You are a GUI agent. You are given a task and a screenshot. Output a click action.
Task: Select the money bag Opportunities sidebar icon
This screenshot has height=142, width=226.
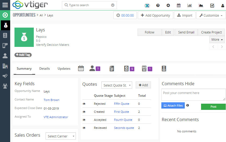tap(5, 25)
